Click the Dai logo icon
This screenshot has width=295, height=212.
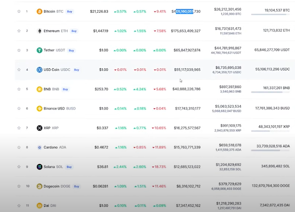click(39, 206)
